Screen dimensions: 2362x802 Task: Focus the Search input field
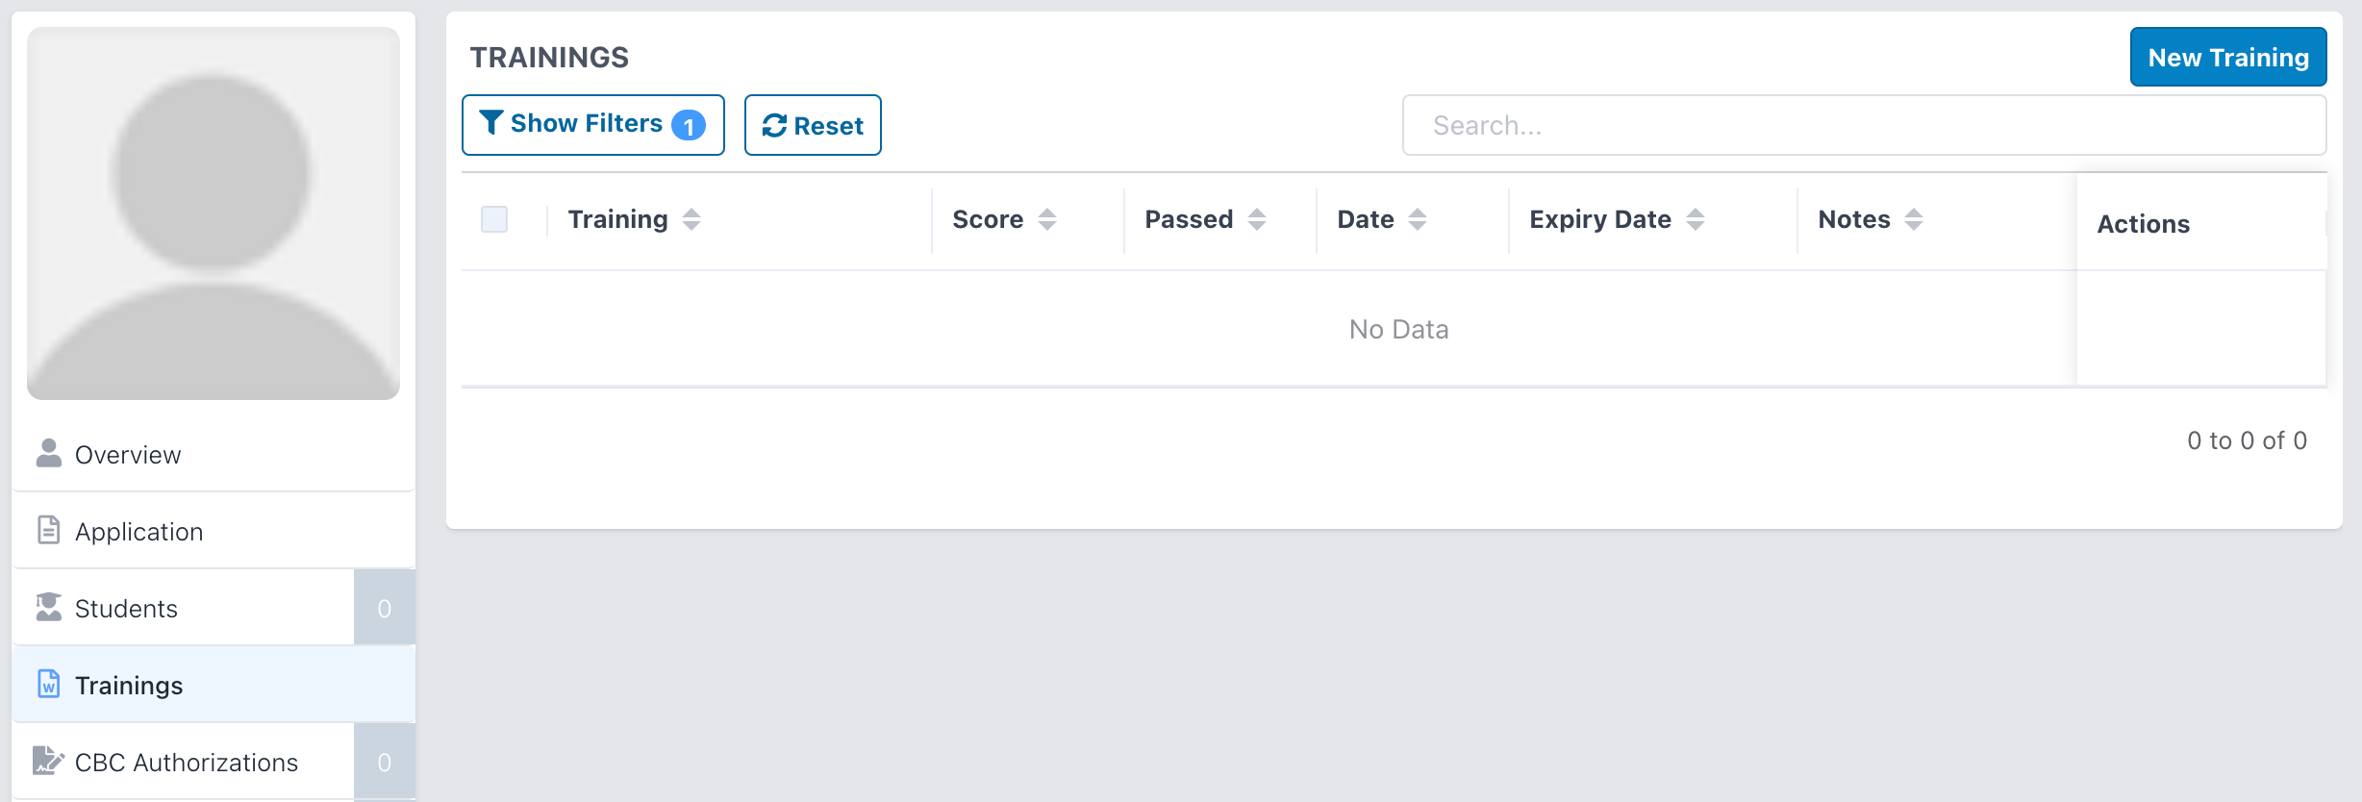(1864, 125)
